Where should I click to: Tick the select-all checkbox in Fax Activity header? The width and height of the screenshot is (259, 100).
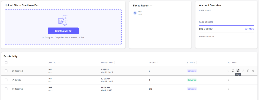pos(6,63)
